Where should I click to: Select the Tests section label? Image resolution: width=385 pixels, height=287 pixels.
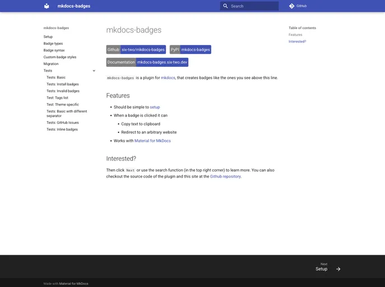point(48,71)
